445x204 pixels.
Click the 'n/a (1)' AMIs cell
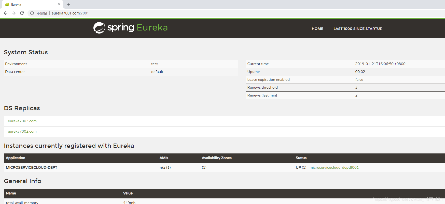[x=165, y=167]
